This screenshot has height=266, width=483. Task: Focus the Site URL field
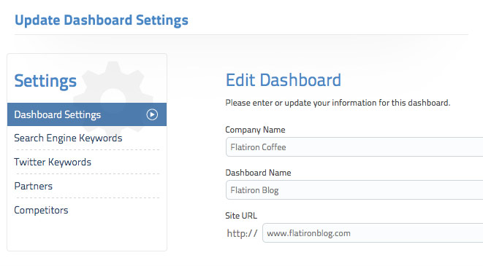pos(373,233)
